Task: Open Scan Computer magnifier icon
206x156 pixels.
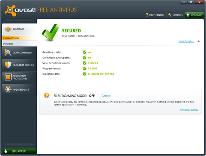Action: (x=8, y=53)
